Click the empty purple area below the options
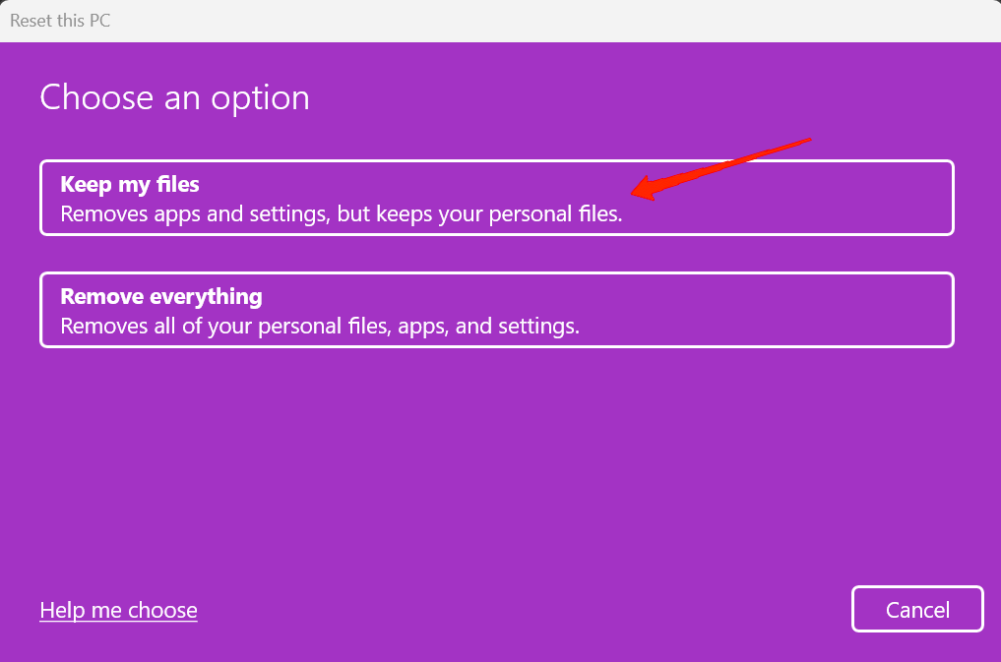The width and height of the screenshot is (1001, 662). (x=492, y=462)
